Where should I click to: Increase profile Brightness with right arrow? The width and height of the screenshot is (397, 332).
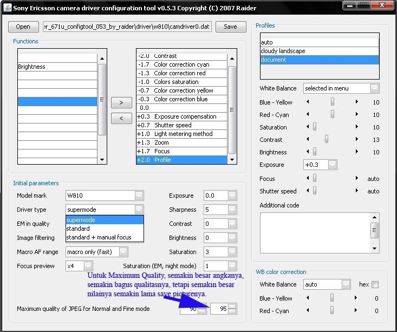pyautogui.click(x=357, y=152)
